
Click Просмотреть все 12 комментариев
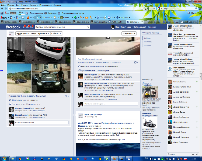[x=95, y=71]
